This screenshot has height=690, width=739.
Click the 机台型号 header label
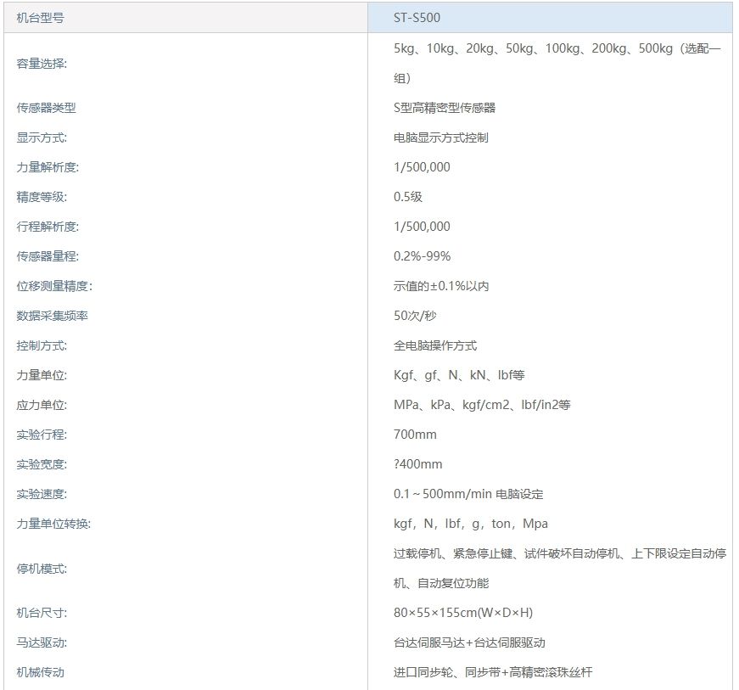[x=40, y=18]
